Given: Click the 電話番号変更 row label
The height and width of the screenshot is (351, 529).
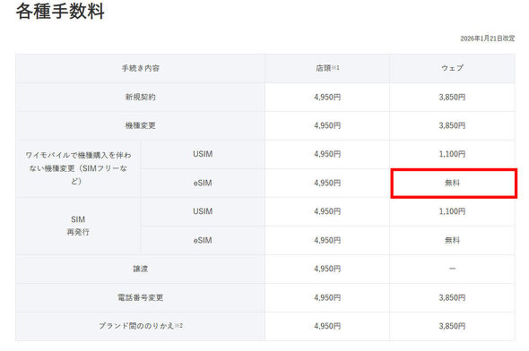Looking at the screenshot, I should point(141,298).
